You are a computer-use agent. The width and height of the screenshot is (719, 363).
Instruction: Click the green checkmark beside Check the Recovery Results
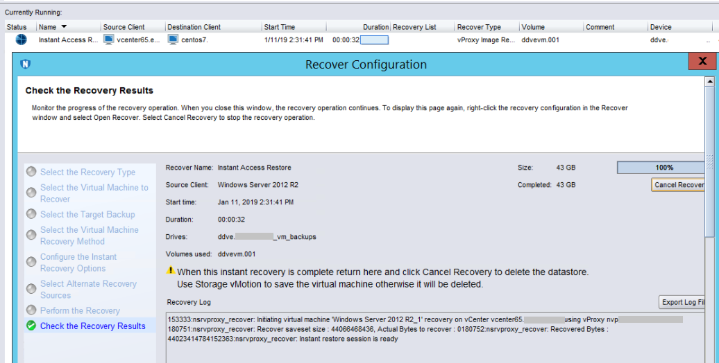pyautogui.click(x=31, y=326)
